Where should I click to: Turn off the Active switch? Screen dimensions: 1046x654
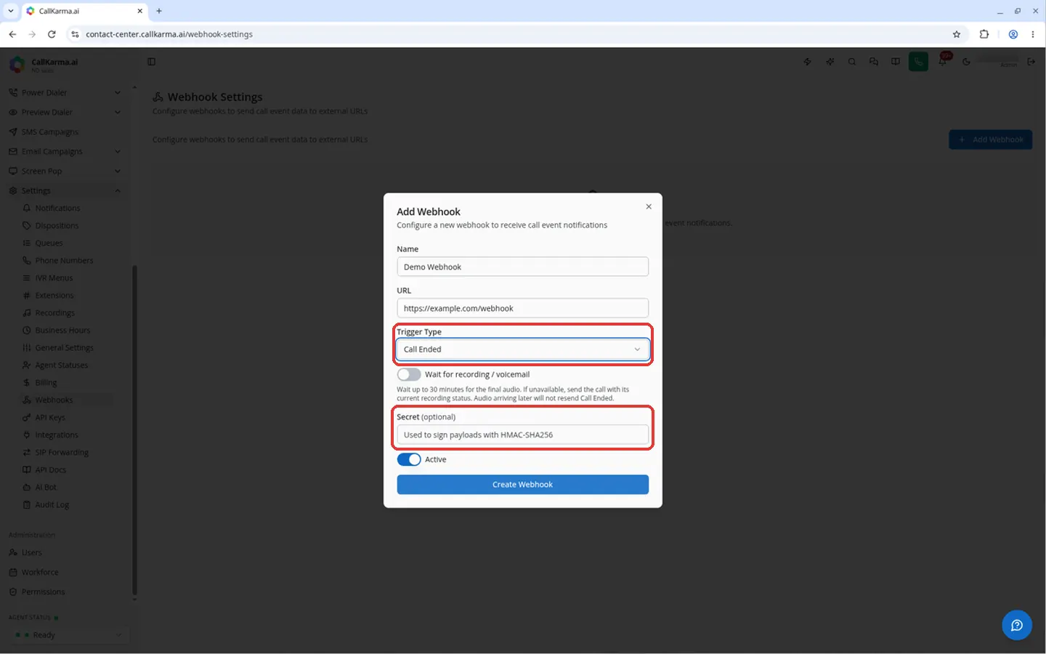[x=409, y=459]
